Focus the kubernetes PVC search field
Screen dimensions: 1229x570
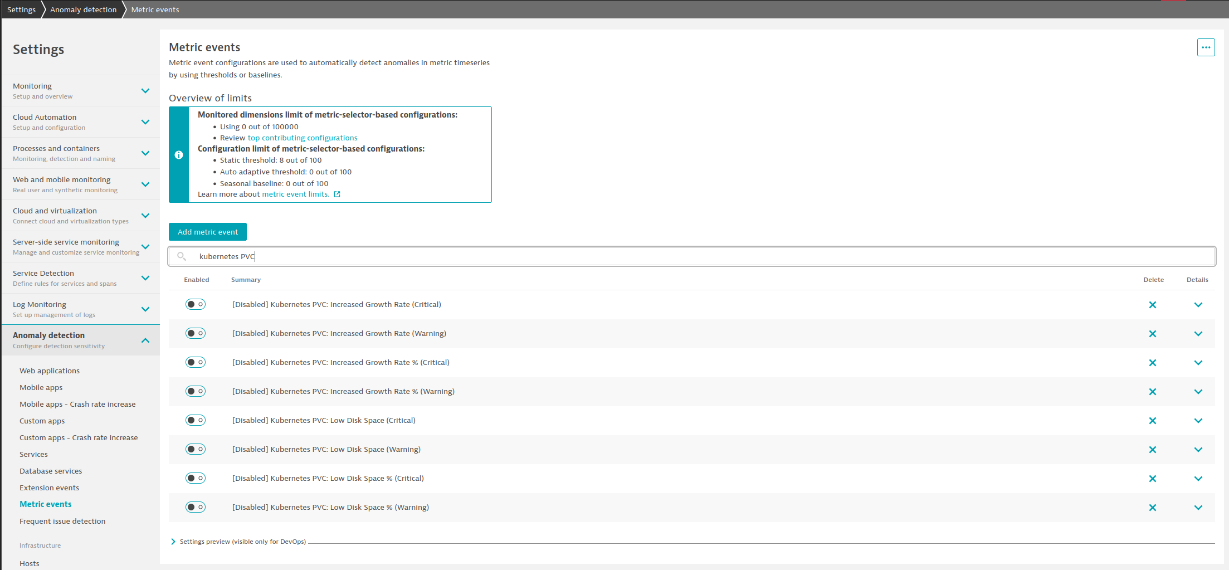(692, 256)
